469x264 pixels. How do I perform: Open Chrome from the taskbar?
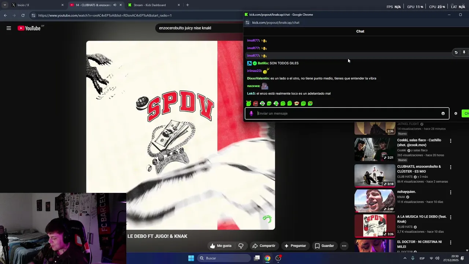pos(267,258)
